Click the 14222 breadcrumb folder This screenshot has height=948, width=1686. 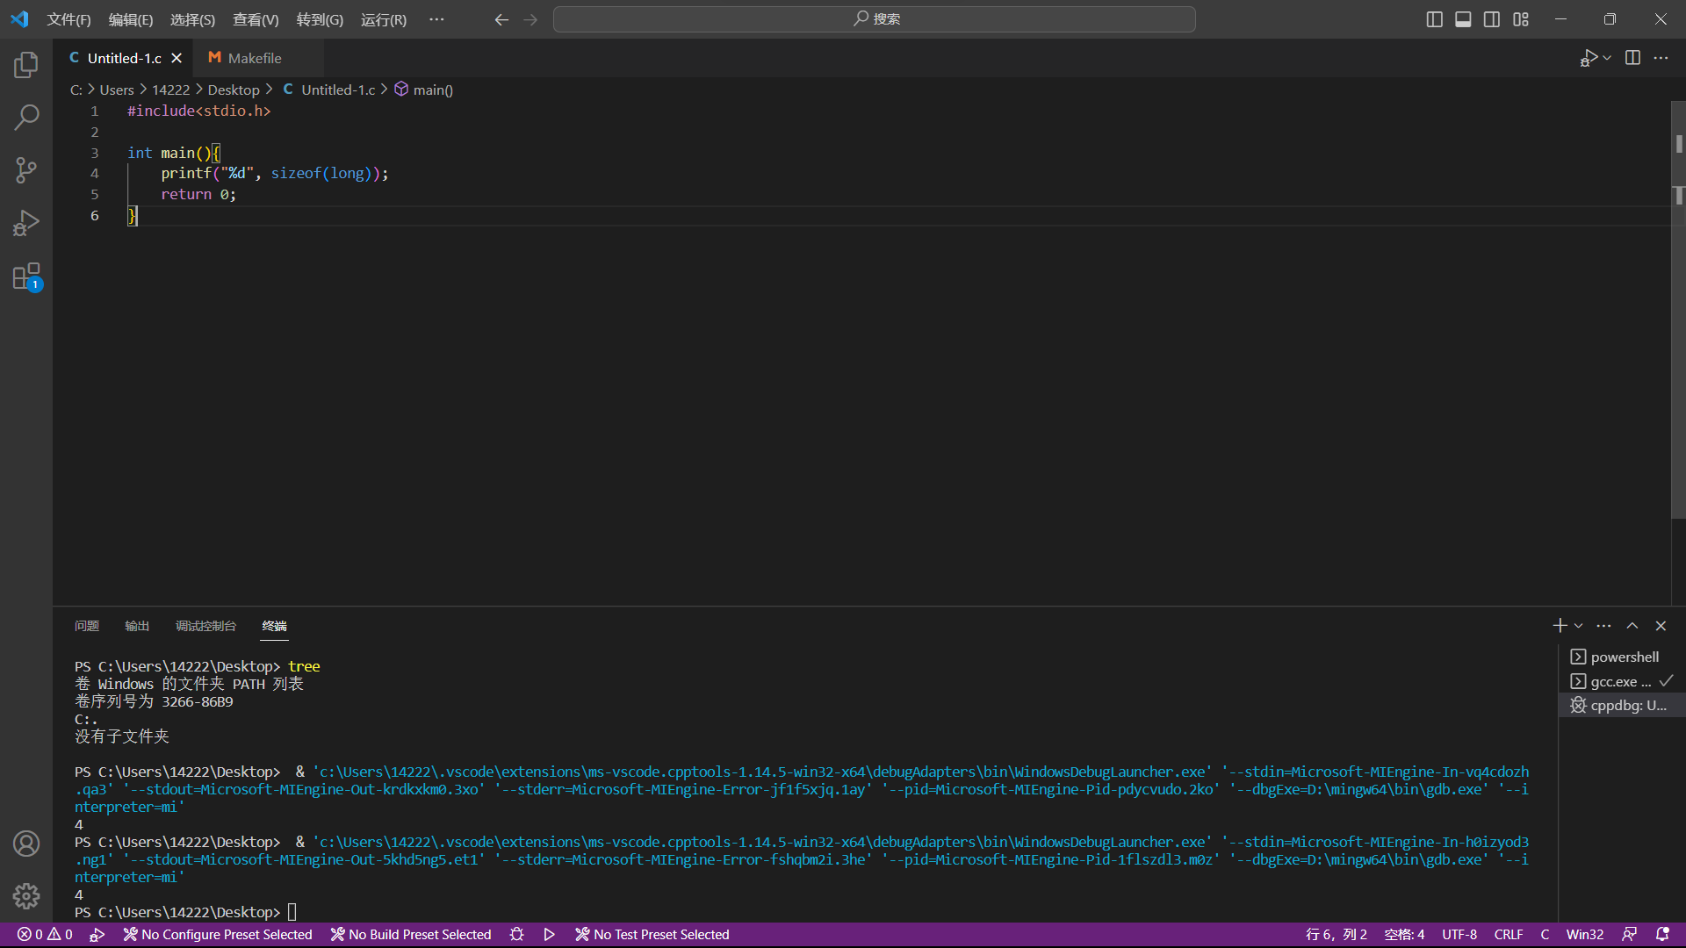[x=170, y=90]
